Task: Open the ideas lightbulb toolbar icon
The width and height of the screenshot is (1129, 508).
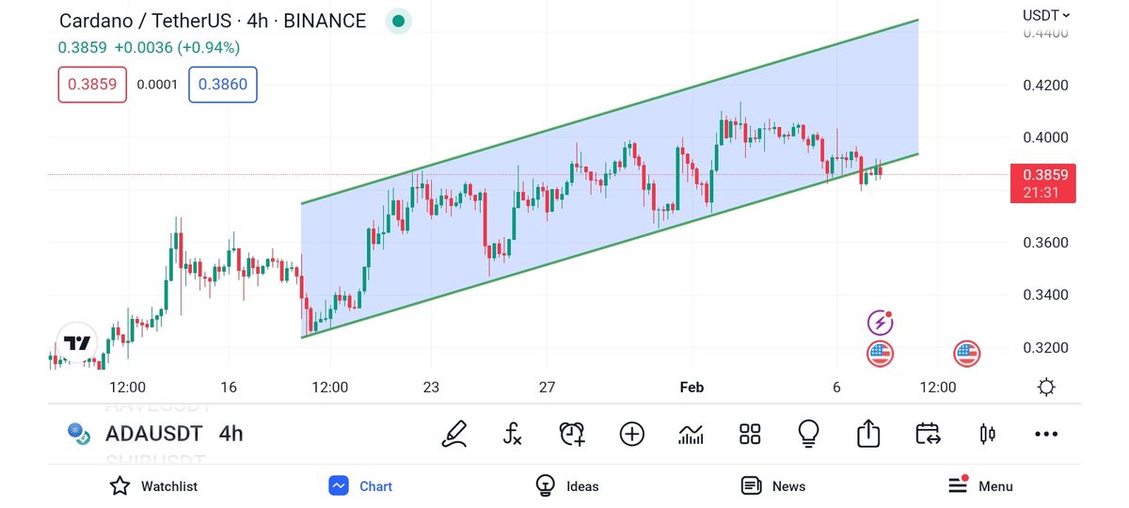Action: pyautogui.click(x=808, y=434)
